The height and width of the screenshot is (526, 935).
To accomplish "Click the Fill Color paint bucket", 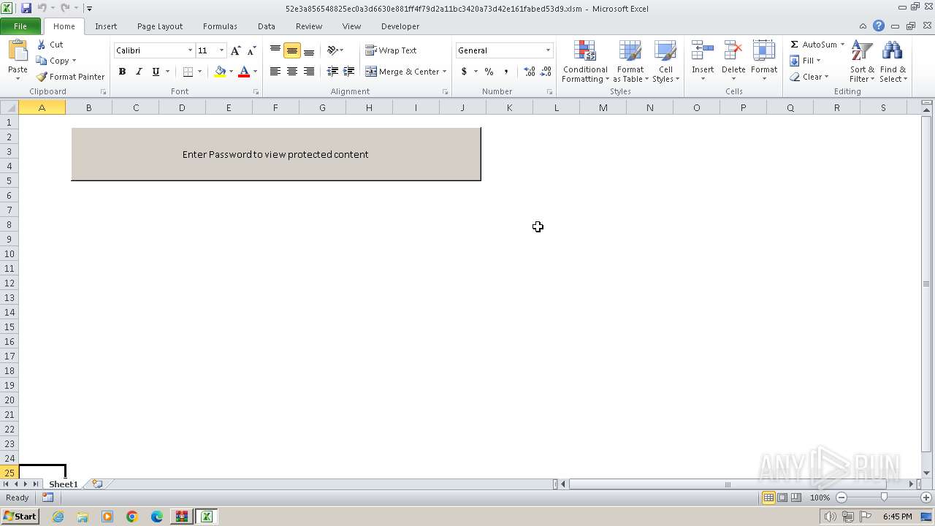I will click(x=220, y=72).
